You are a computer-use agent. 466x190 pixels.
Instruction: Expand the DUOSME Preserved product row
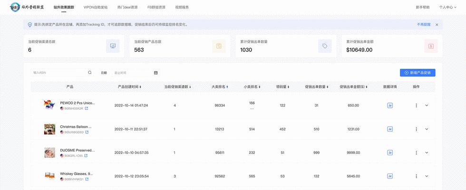[x=427, y=152]
